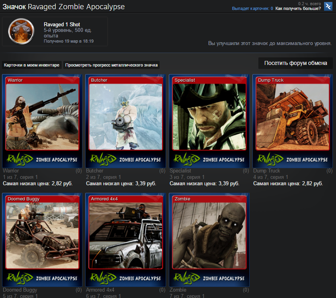
Task: Click the blue Steam Trading Cards icon top right
Action: coord(328,6)
